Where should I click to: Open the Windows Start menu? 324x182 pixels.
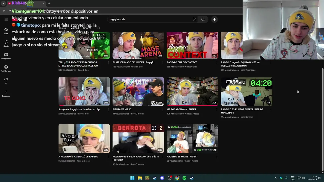(x=132, y=178)
